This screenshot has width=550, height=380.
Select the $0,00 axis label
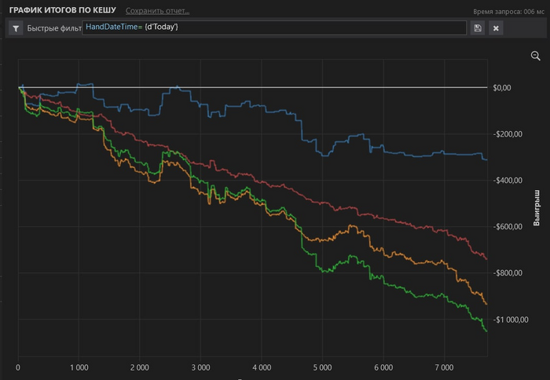tap(501, 88)
